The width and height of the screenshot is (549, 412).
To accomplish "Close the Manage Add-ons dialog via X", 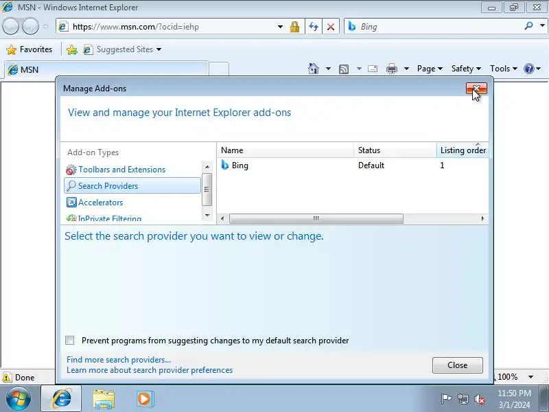I will [x=476, y=89].
